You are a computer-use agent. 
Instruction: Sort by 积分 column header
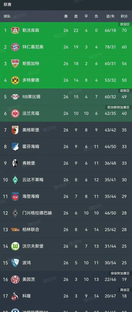click(x=124, y=16)
